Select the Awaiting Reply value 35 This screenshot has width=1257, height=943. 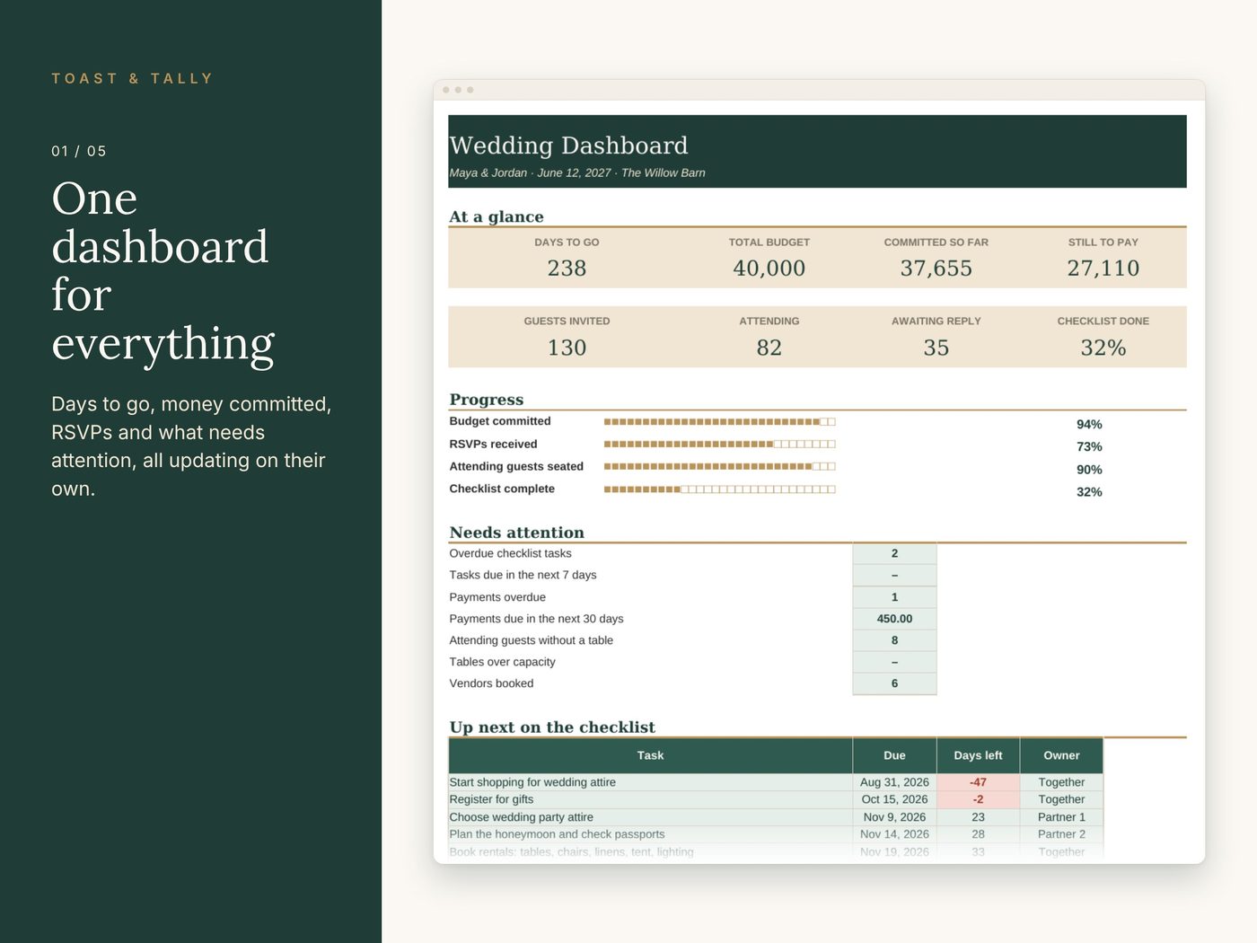click(x=936, y=348)
